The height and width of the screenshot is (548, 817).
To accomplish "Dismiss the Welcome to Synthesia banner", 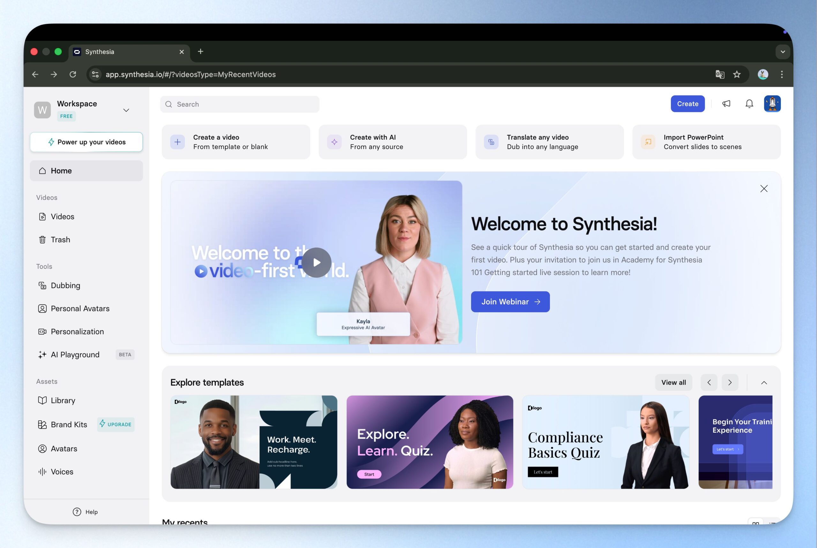I will coord(764,189).
